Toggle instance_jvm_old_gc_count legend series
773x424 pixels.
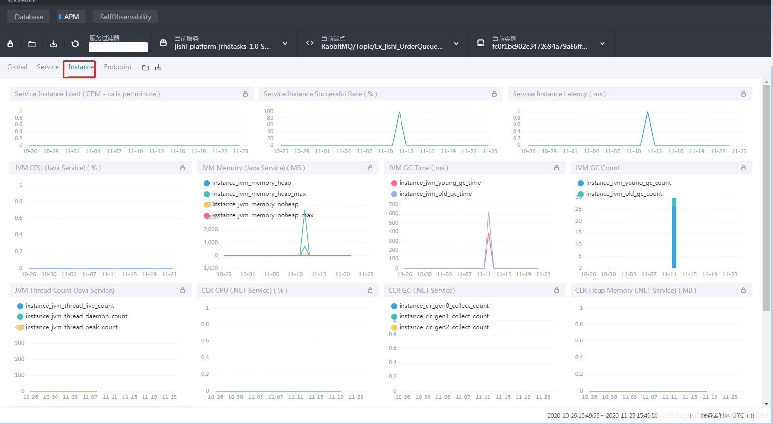(x=620, y=194)
